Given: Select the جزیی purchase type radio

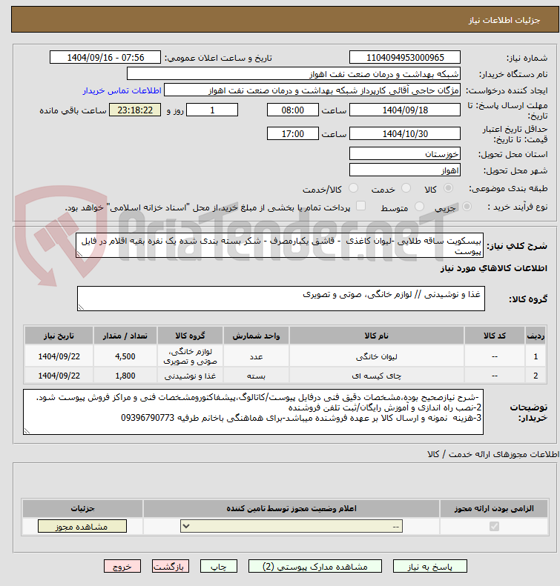Looking at the screenshot, I should (467, 206).
